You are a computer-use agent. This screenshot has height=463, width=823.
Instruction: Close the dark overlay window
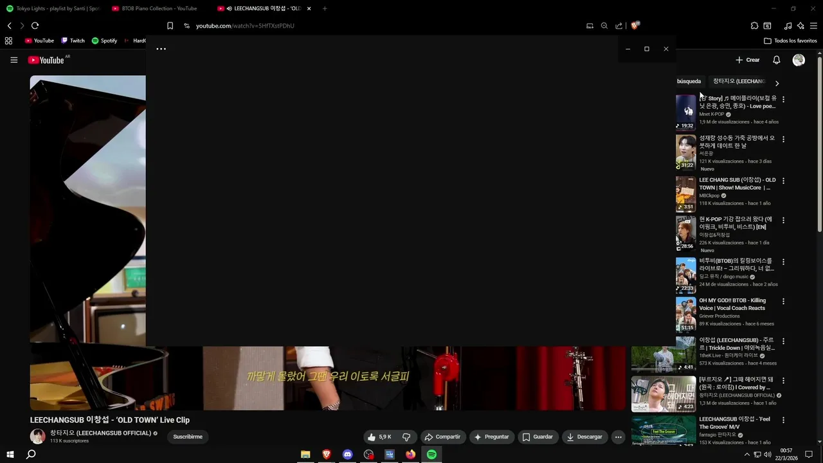[666, 49]
